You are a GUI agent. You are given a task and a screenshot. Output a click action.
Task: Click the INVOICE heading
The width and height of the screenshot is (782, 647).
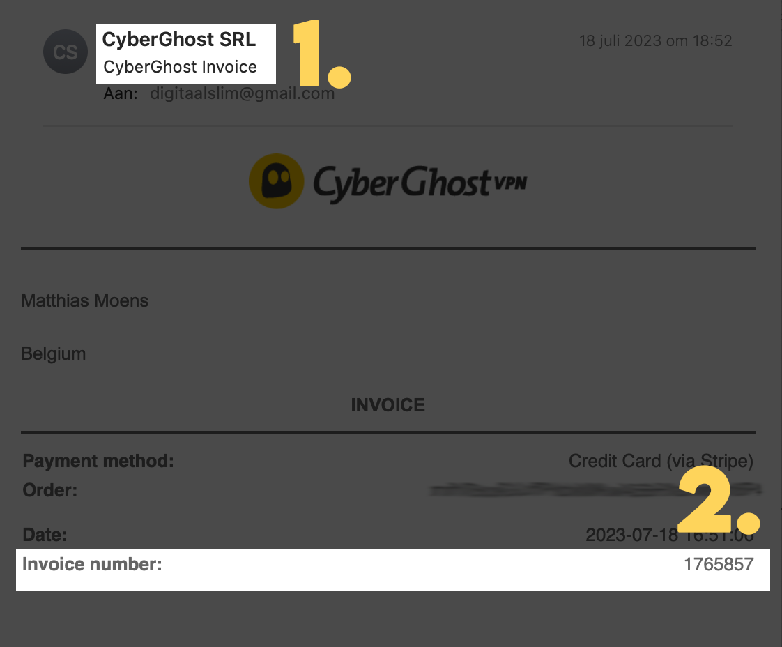click(388, 405)
